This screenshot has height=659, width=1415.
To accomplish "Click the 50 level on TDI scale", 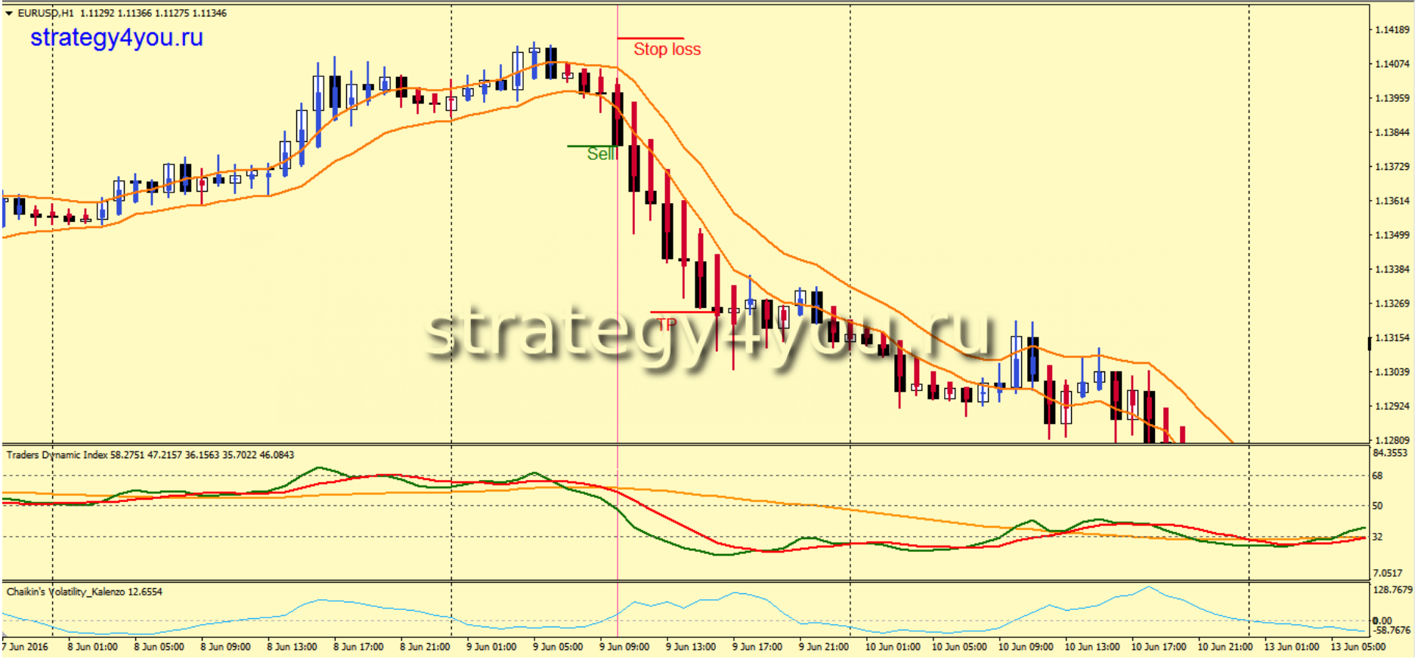I will [1377, 506].
